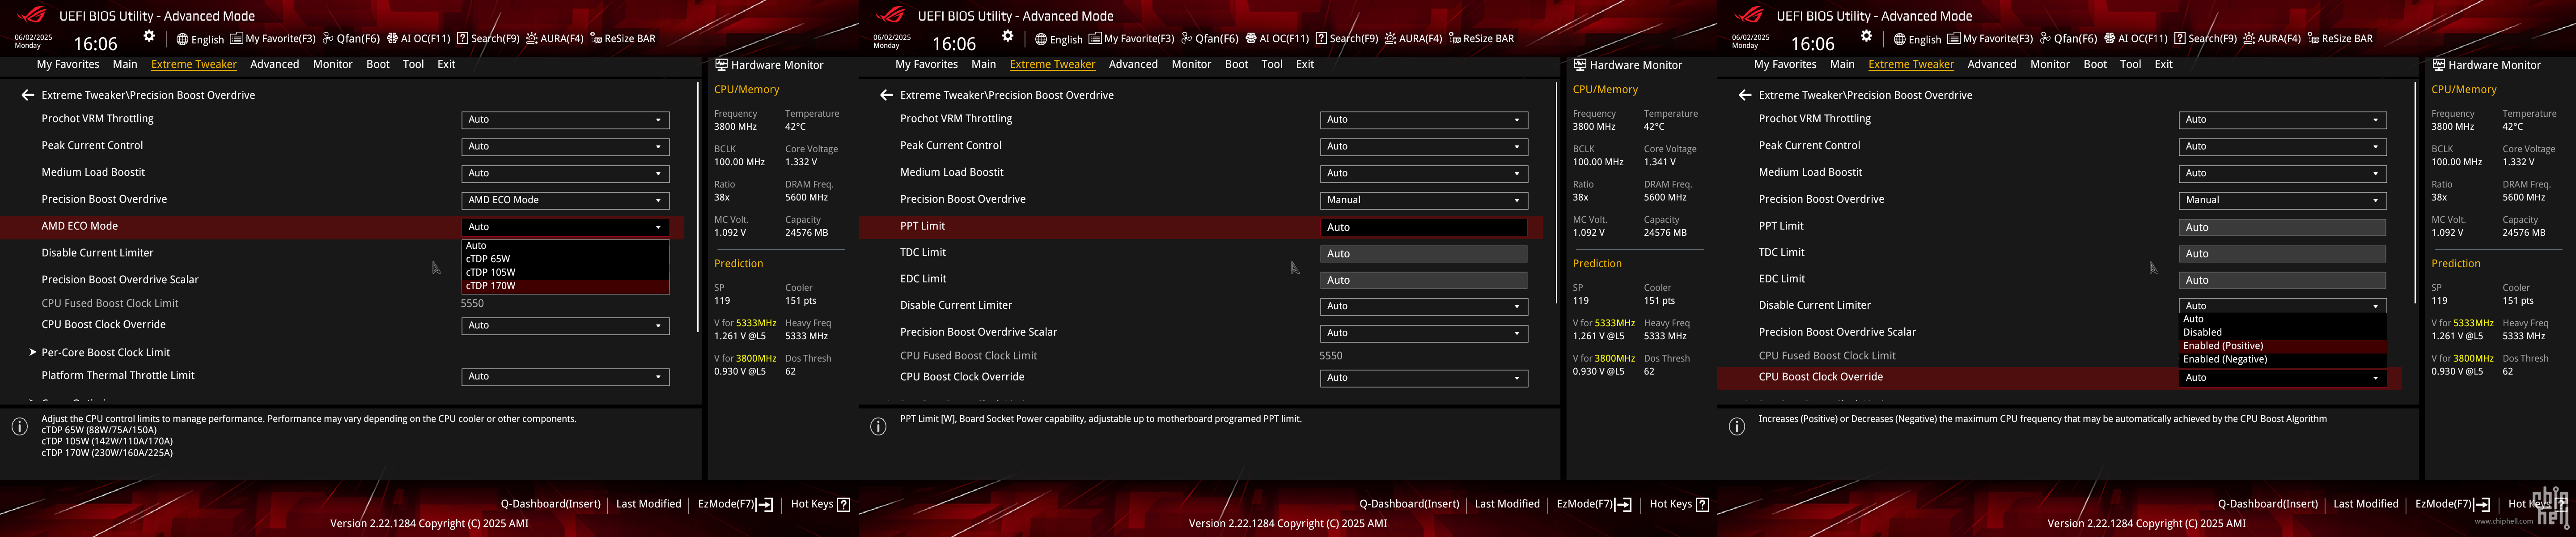Click TDC Limit field in middle screenshot
Image resolution: width=2576 pixels, height=537 pixels.
(1424, 254)
